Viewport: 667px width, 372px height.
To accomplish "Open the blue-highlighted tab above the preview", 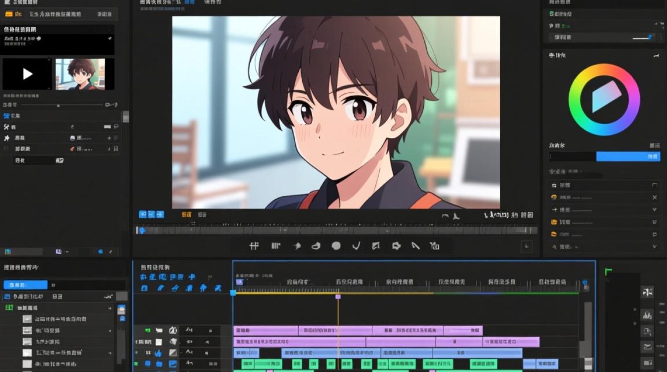I will (189, 2).
